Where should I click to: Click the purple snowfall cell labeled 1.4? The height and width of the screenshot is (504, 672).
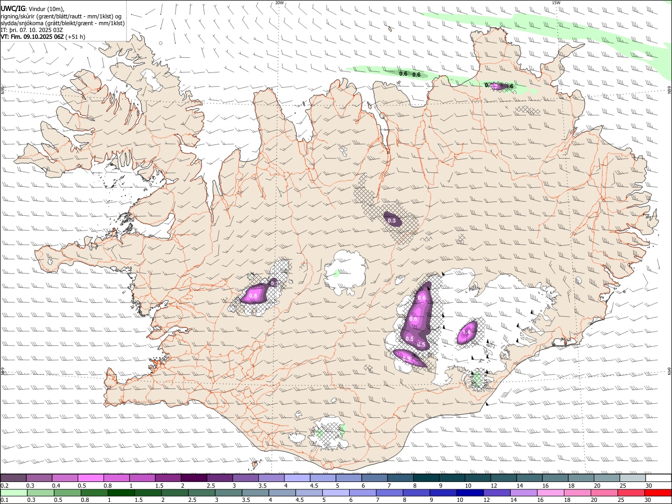(467, 332)
